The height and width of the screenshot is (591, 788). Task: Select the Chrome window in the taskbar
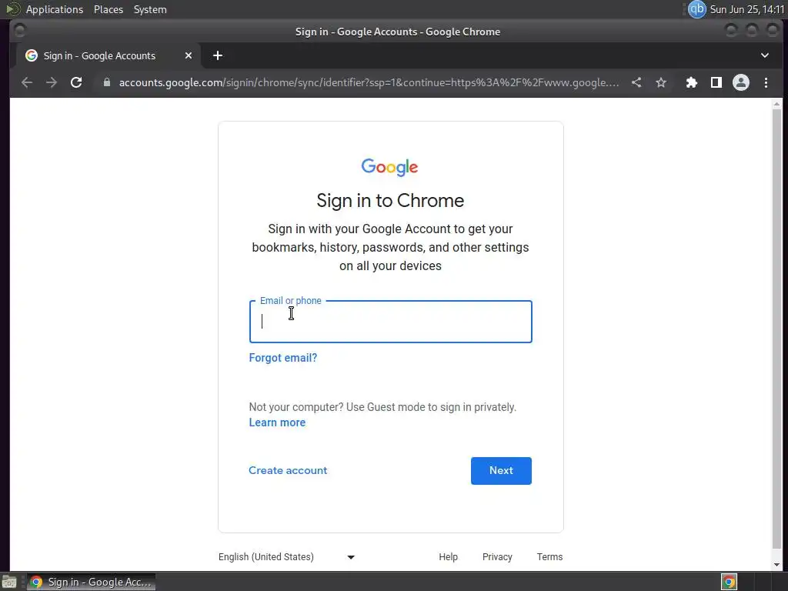point(91,582)
